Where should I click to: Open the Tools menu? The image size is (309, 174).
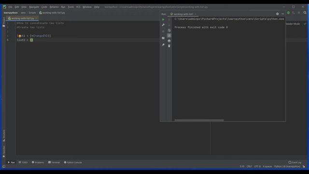[x=71, y=7]
